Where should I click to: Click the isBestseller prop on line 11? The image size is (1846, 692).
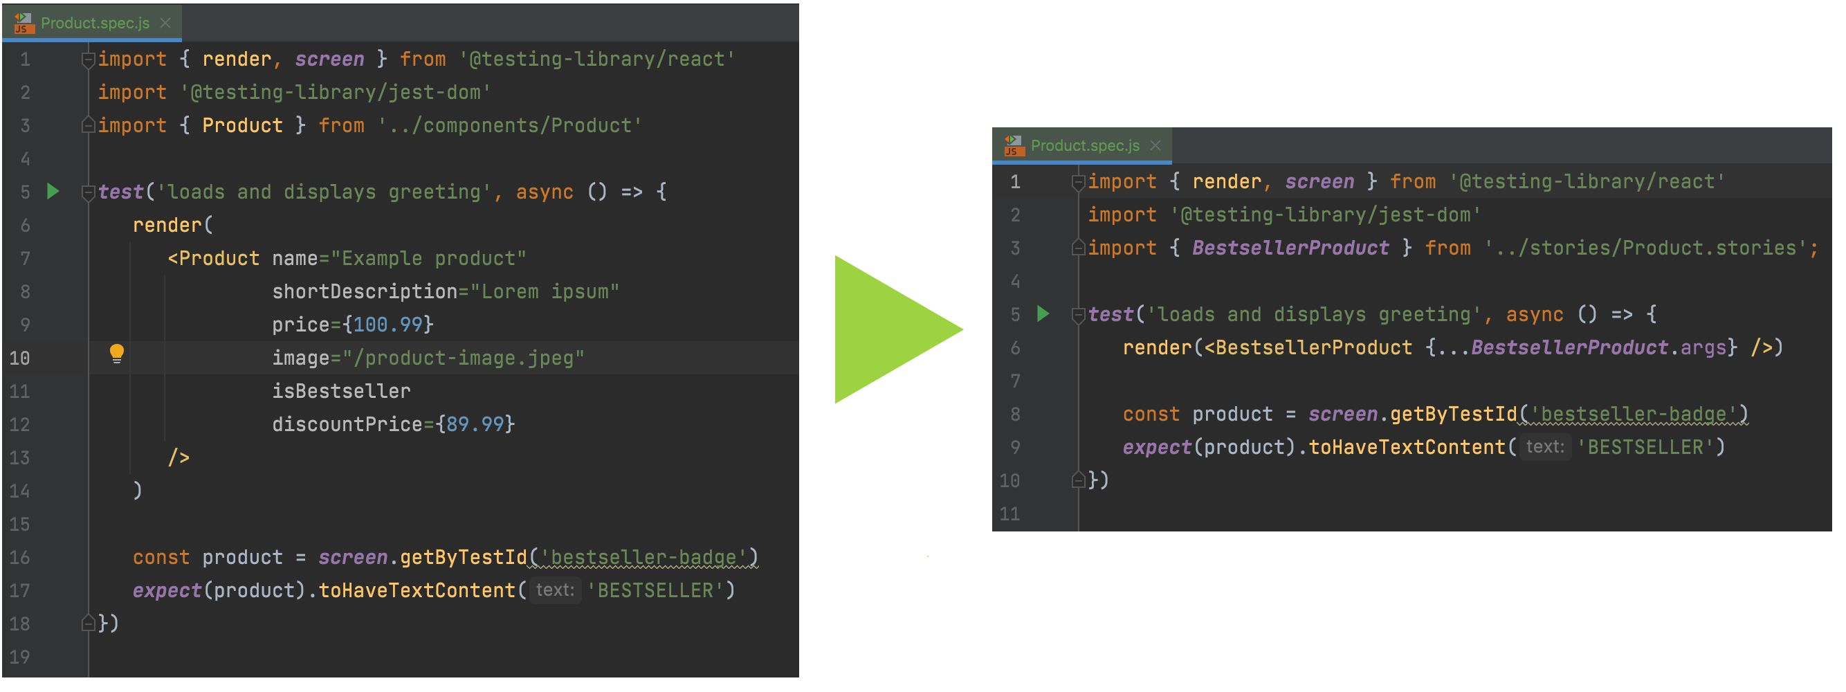pyautogui.click(x=341, y=391)
